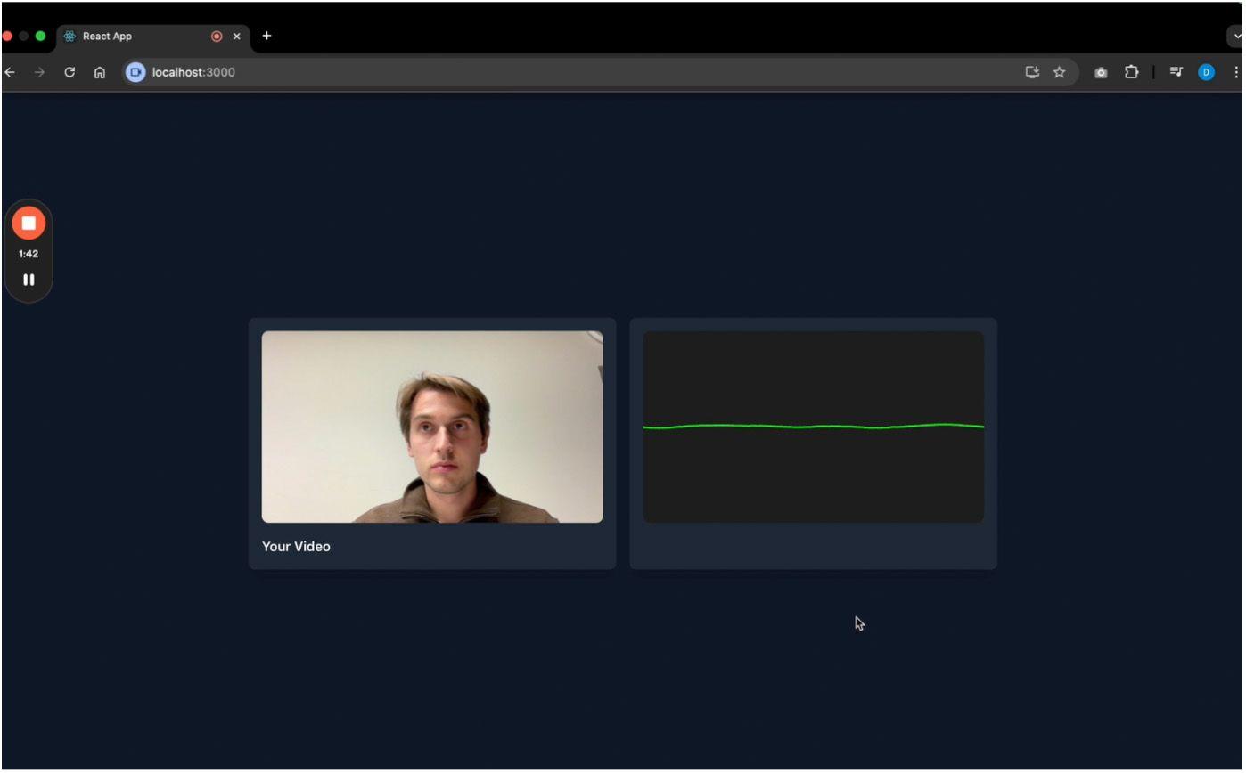View camera site permissions icon in address bar

[x=135, y=72]
